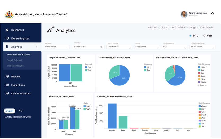This screenshot has width=221, height=139.
Task: Open the Range dropdown
Action: 147,47
